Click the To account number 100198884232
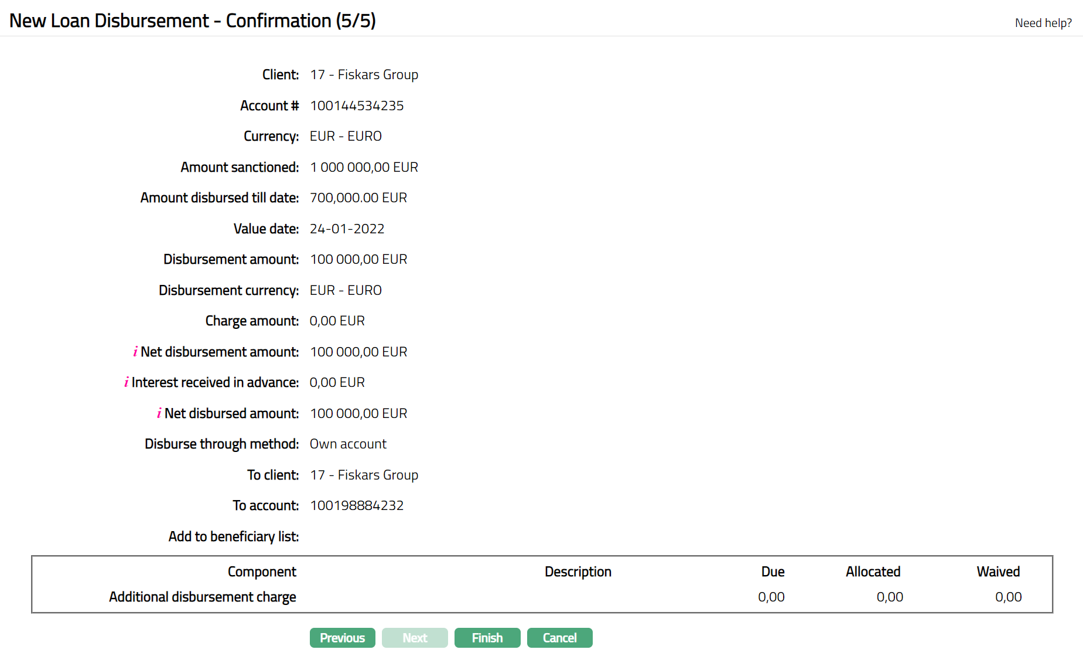 pos(357,505)
